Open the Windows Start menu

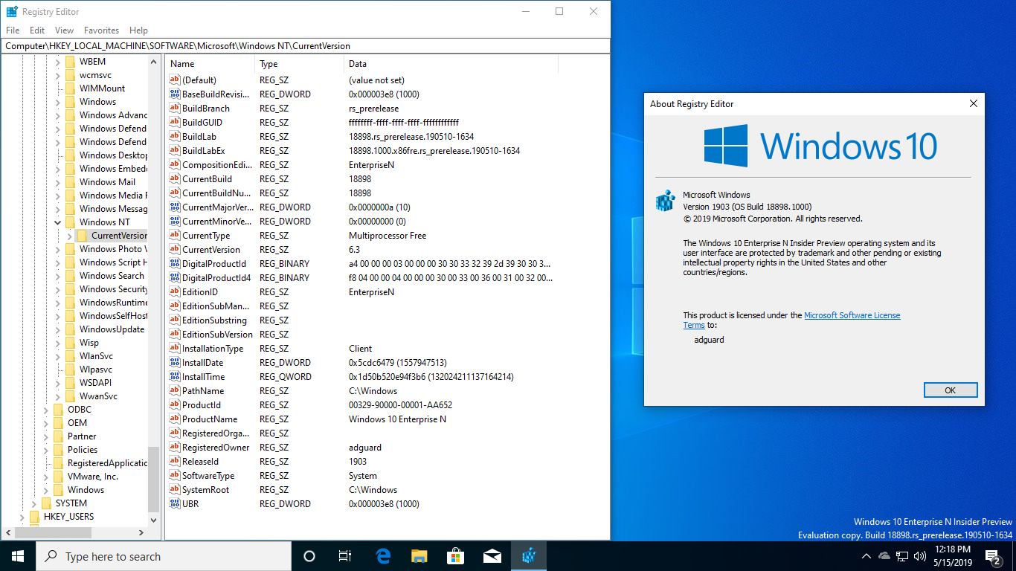[17, 556]
